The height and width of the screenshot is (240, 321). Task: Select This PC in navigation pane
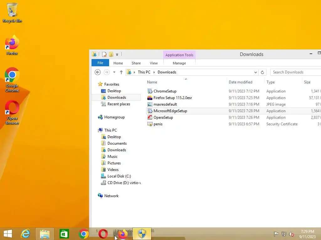[x=111, y=130]
